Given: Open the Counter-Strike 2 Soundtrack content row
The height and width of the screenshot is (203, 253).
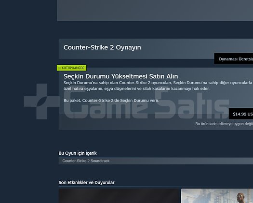Looking at the screenshot, I should [x=156, y=161].
